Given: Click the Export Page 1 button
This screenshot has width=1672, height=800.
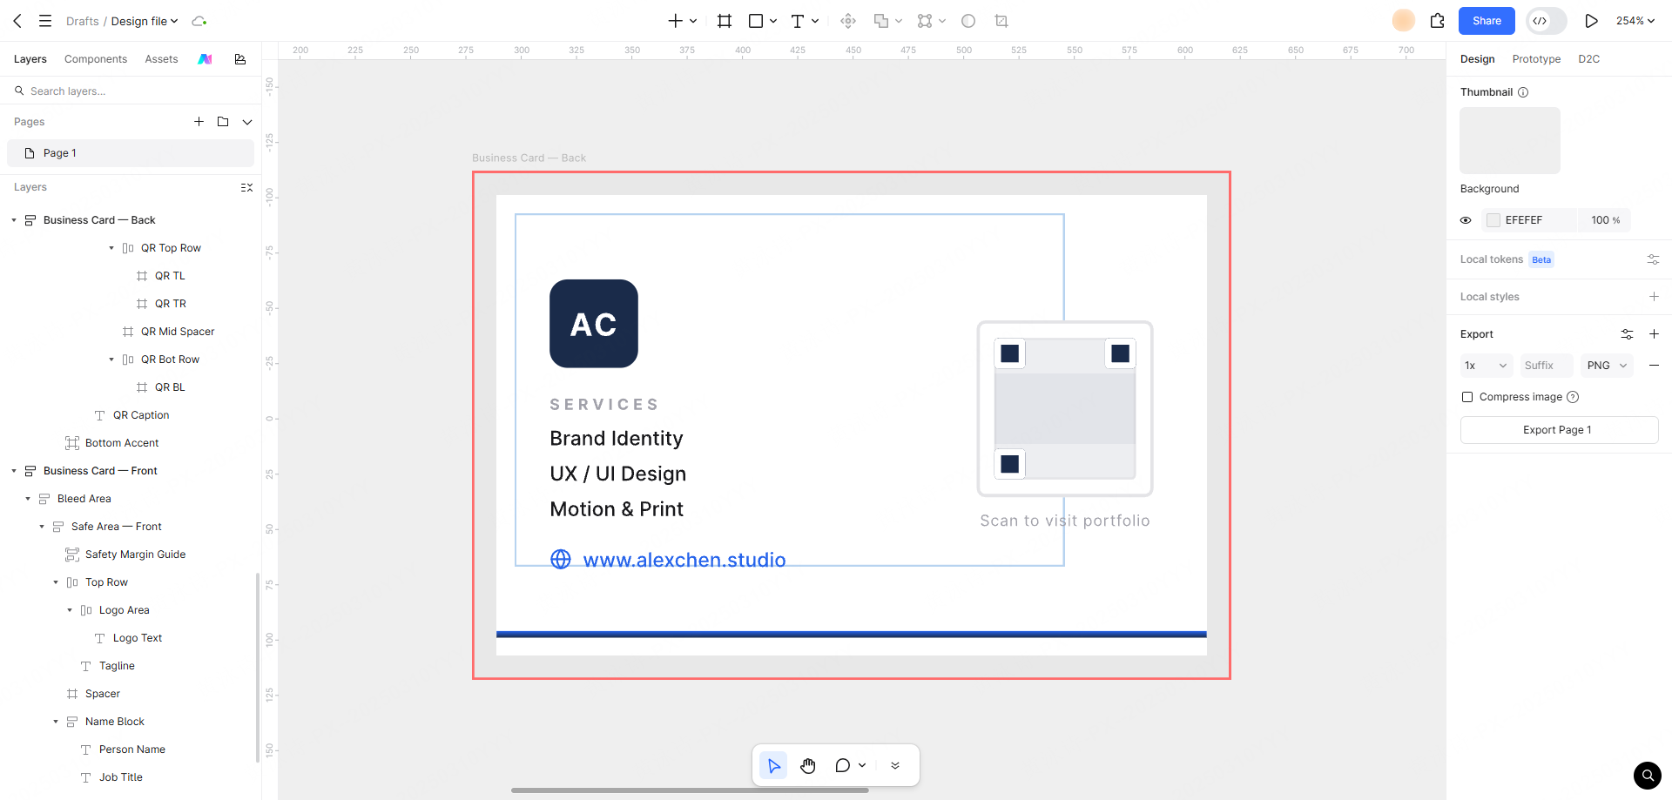Looking at the screenshot, I should point(1559,430).
